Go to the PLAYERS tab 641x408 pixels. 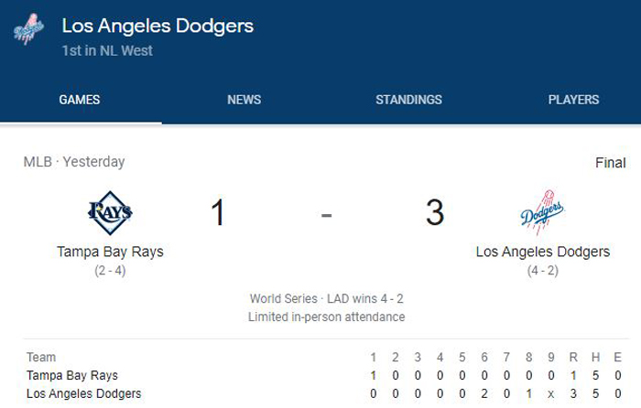click(x=573, y=100)
